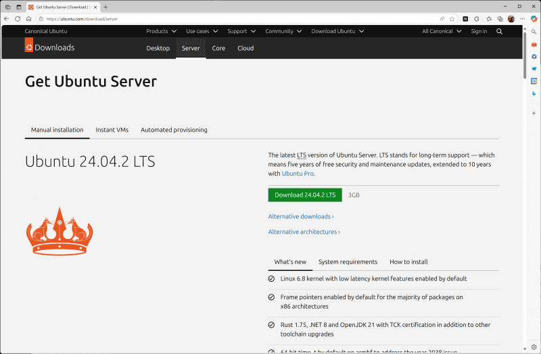The height and width of the screenshot is (354, 541).
Task: Expand the Community dropdown menu
Action: click(283, 31)
